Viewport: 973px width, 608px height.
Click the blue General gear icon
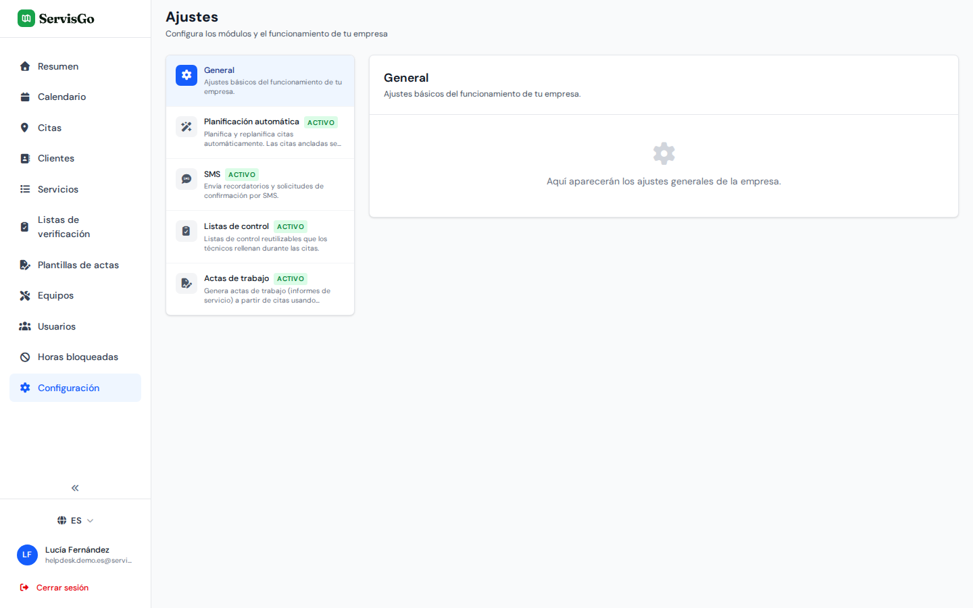coord(186,75)
